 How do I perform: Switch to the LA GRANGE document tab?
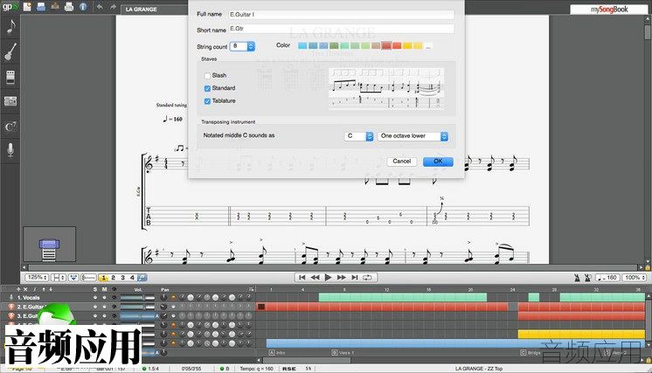142,9
